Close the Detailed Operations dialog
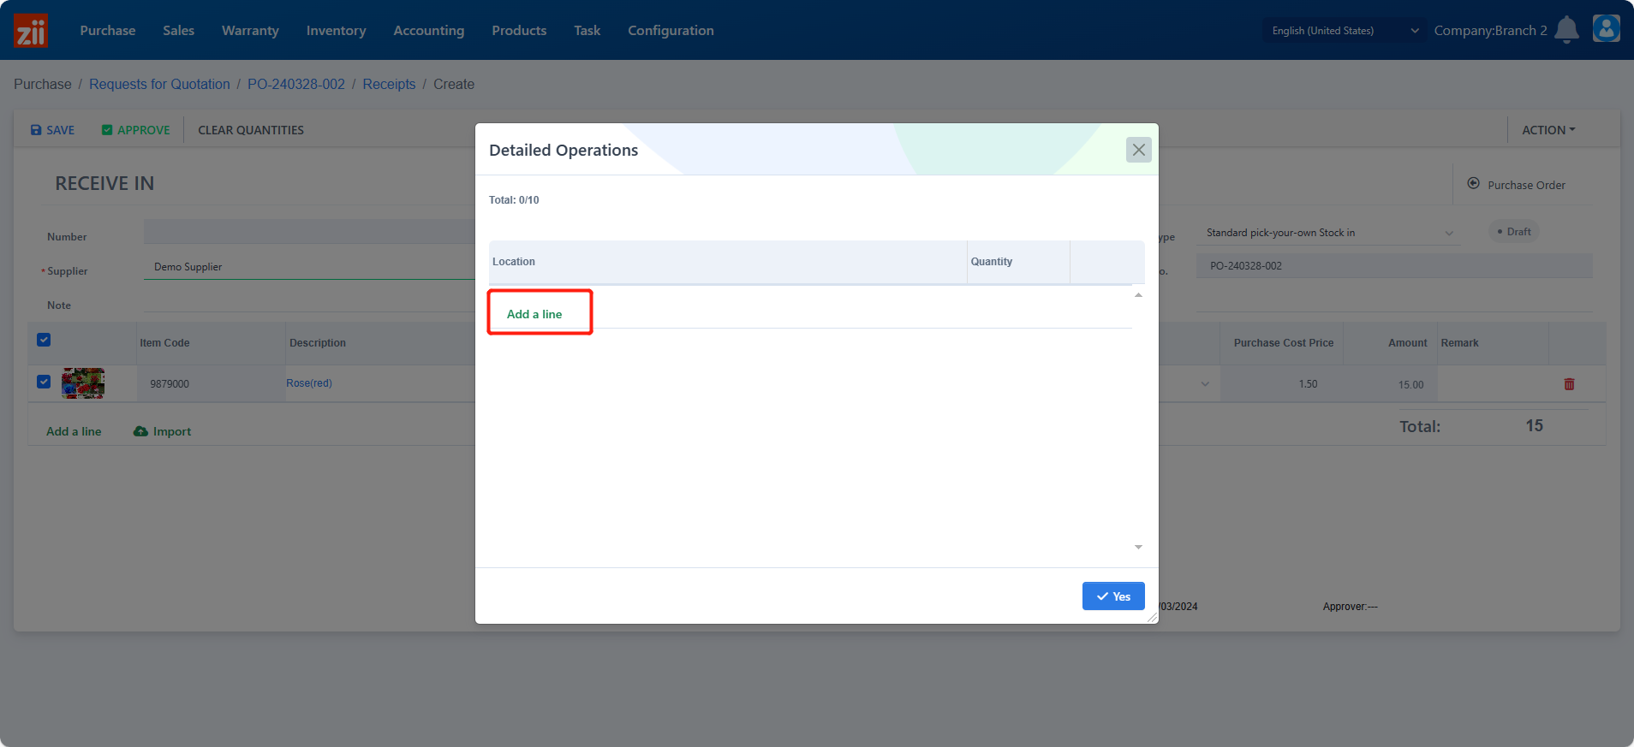The image size is (1634, 747). tap(1138, 150)
